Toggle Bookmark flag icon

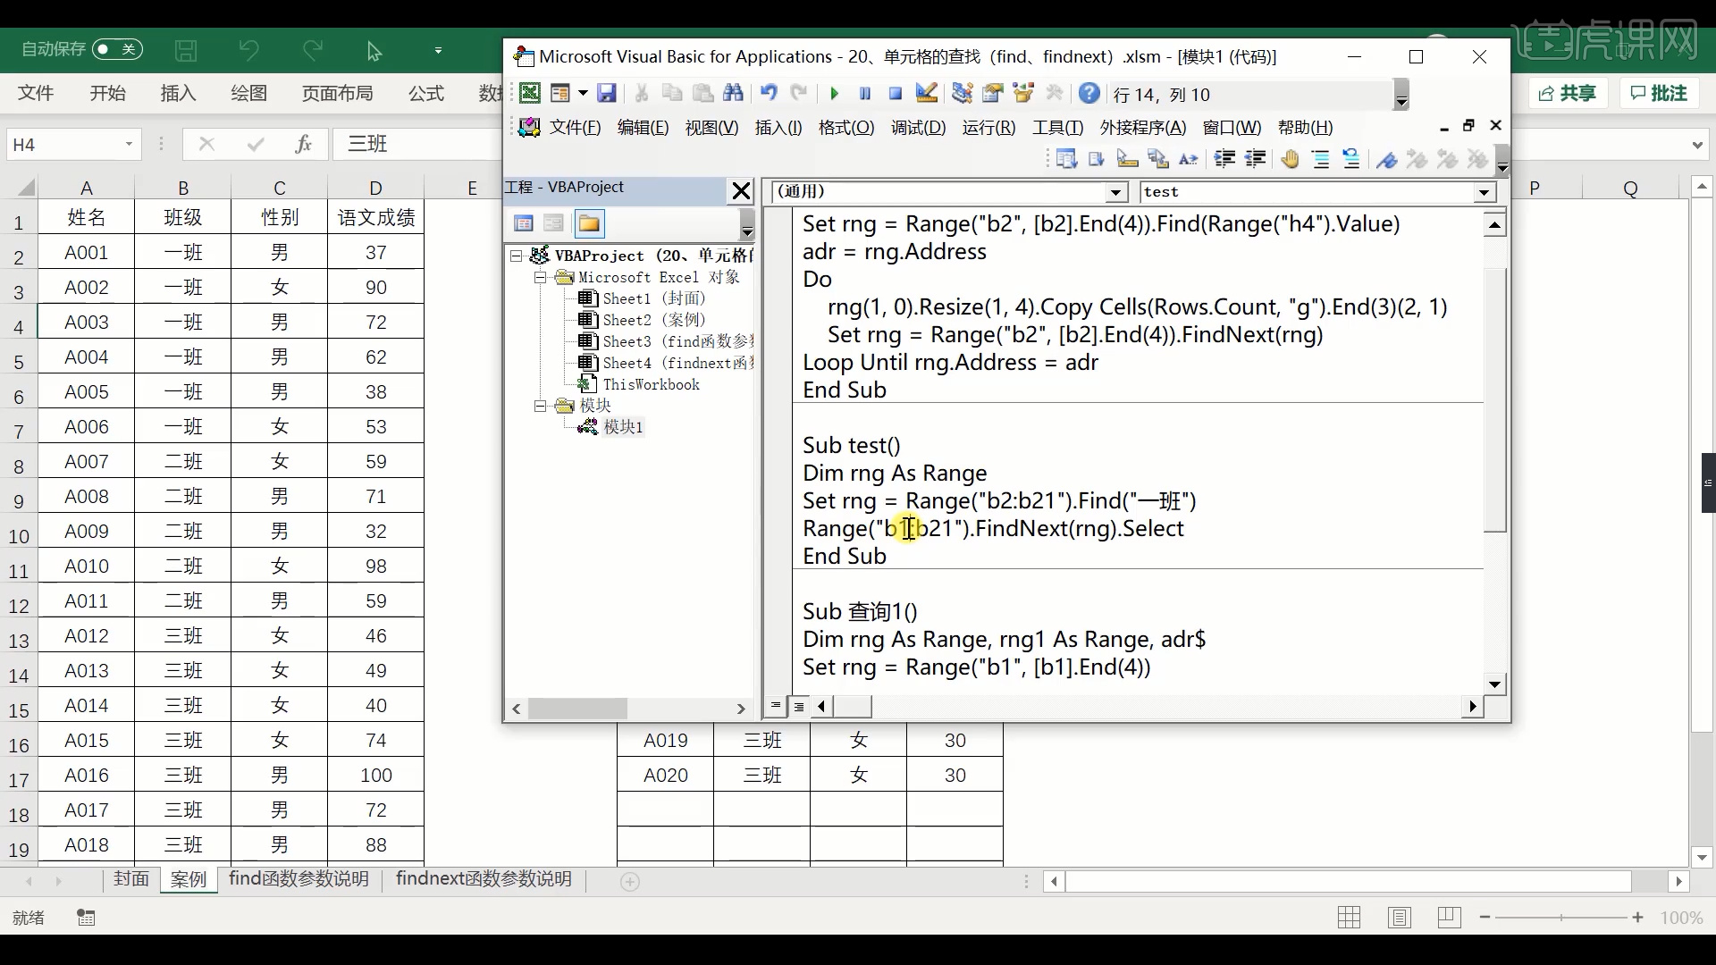coord(1387,159)
